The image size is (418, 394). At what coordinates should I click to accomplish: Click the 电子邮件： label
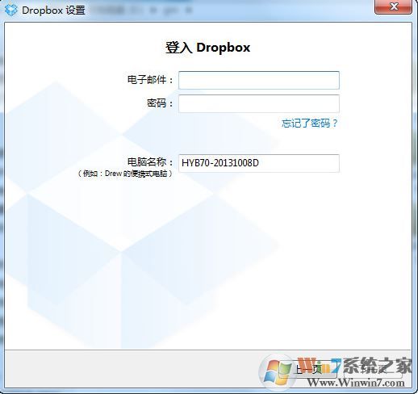(150, 80)
